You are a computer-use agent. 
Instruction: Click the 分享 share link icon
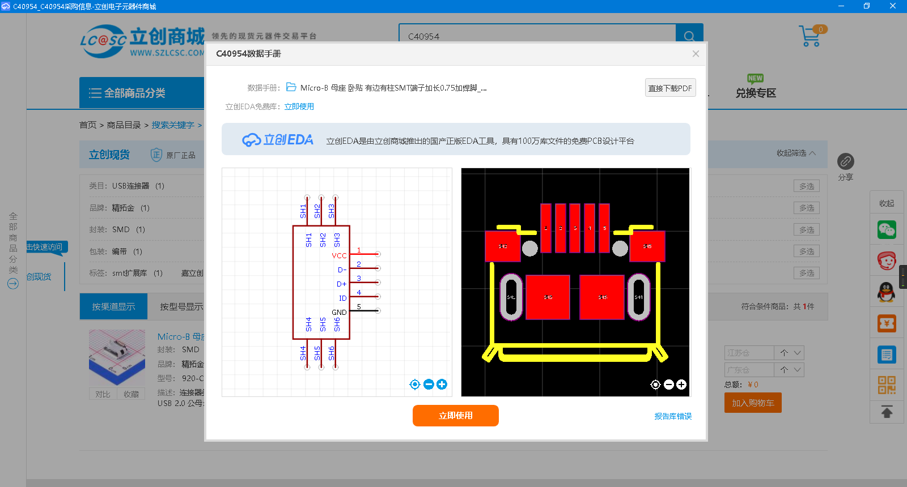point(846,161)
